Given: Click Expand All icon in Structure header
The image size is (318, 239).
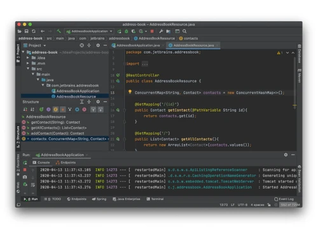Looking at the screenshot, I should tap(82, 102).
